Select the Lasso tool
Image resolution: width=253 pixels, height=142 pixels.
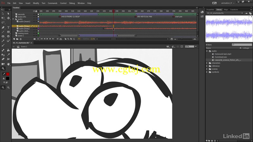click(3, 22)
